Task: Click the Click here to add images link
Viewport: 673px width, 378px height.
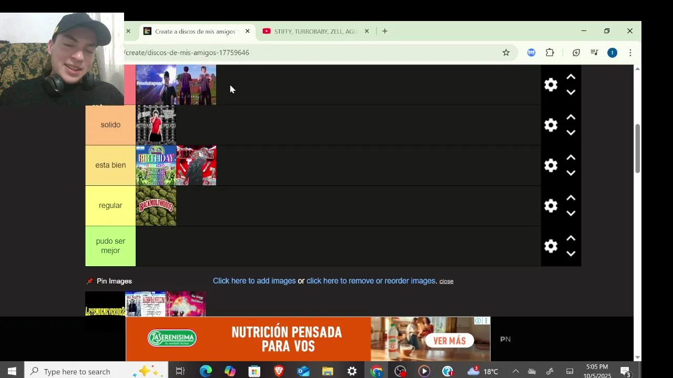Action: (x=254, y=281)
